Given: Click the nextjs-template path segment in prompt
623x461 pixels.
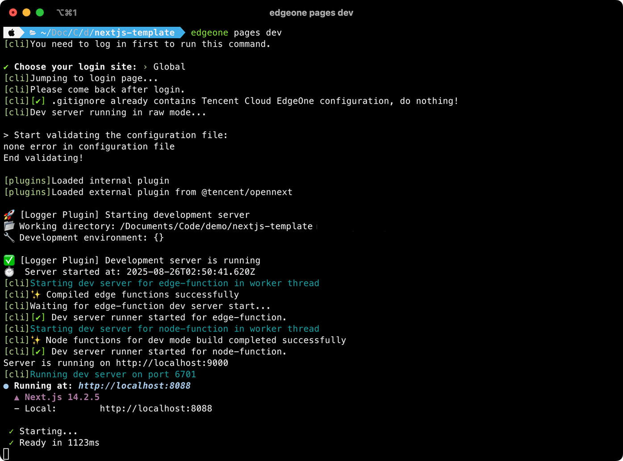Looking at the screenshot, I should click(134, 33).
